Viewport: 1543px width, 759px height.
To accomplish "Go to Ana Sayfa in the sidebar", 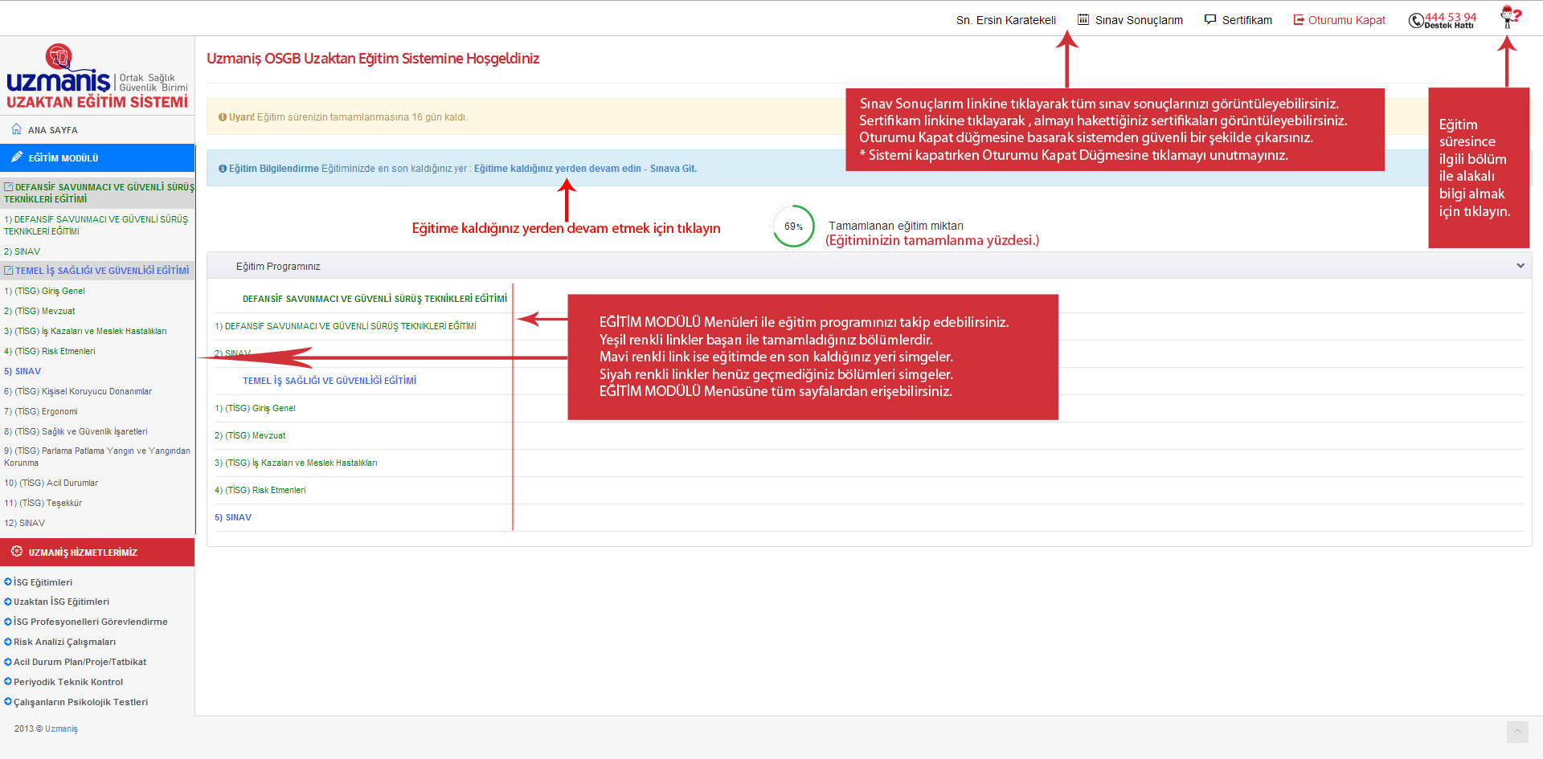I will pos(53,130).
